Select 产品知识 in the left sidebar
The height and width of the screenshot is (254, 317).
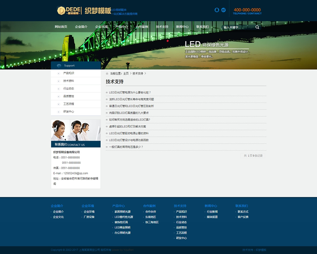coord(69,73)
